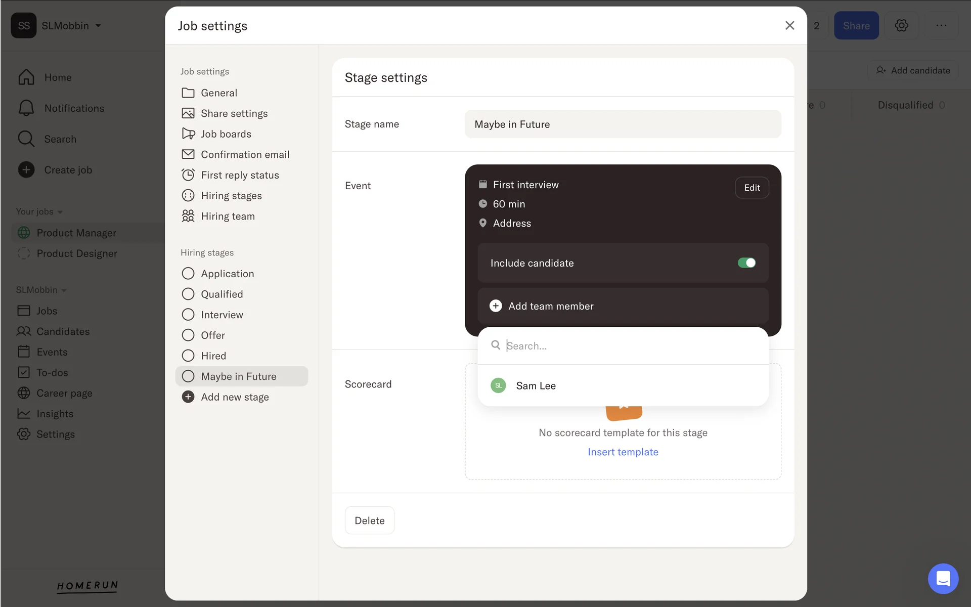Screen dimensions: 971x607
Task: Select the Interview stage circle
Action: pyautogui.click(x=188, y=315)
